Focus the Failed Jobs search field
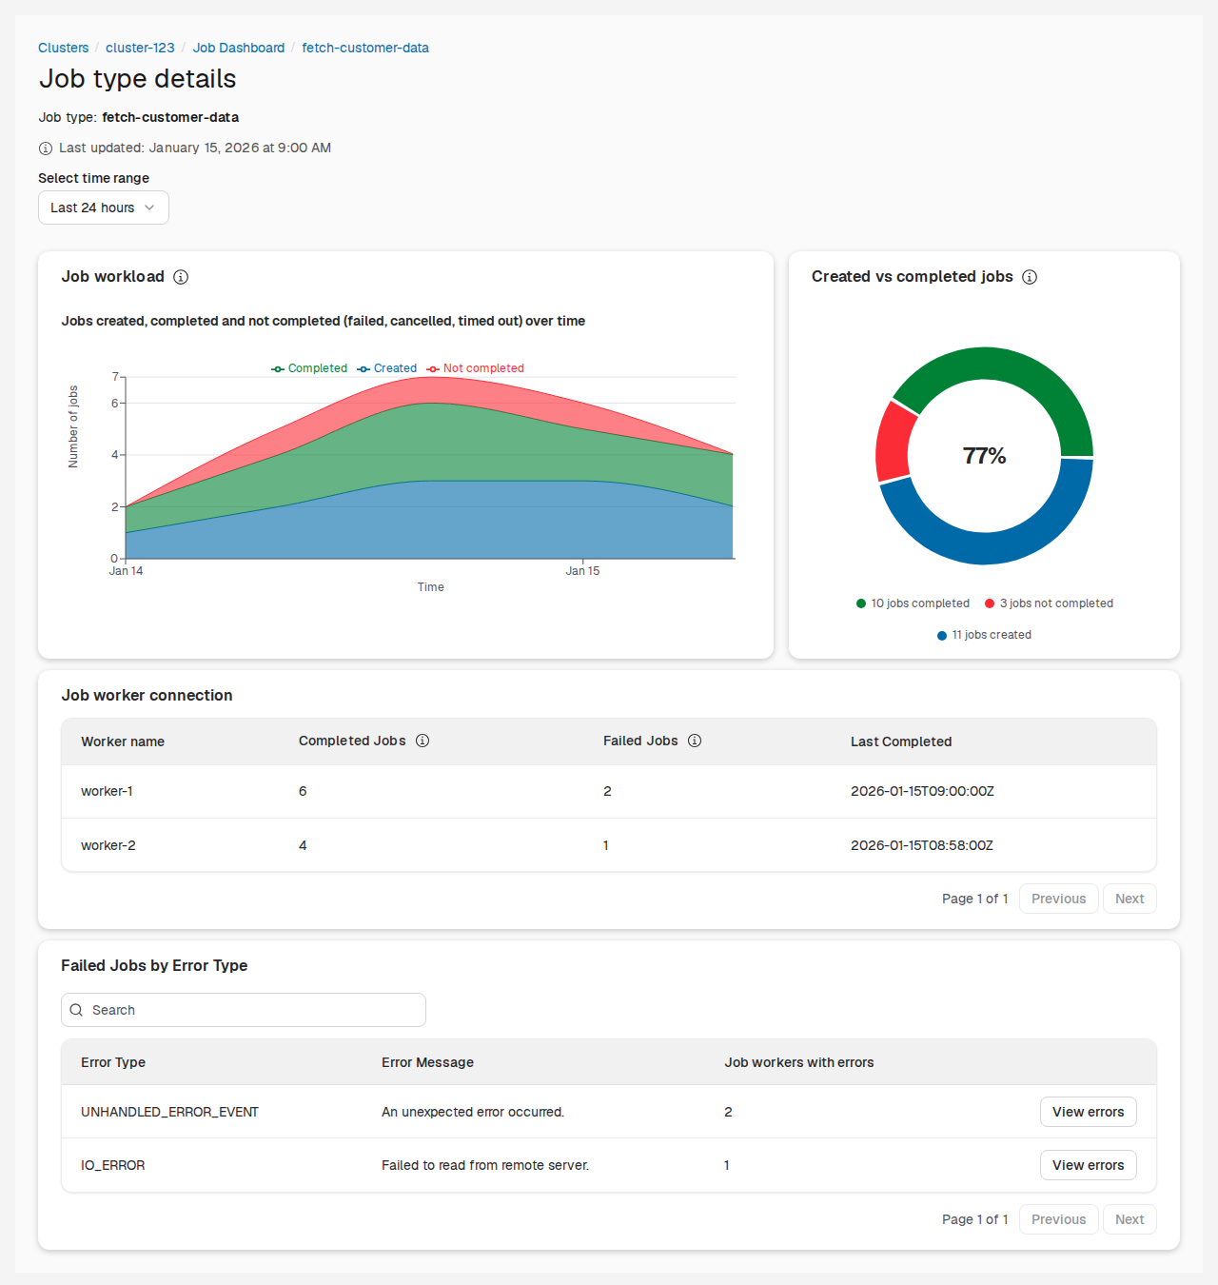Viewport: 1218px width, 1285px height. coord(244,1010)
